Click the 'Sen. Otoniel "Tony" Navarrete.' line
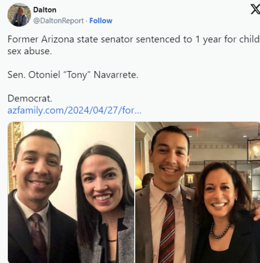The width and height of the screenshot is (260, 263). (x=73, y=75)
